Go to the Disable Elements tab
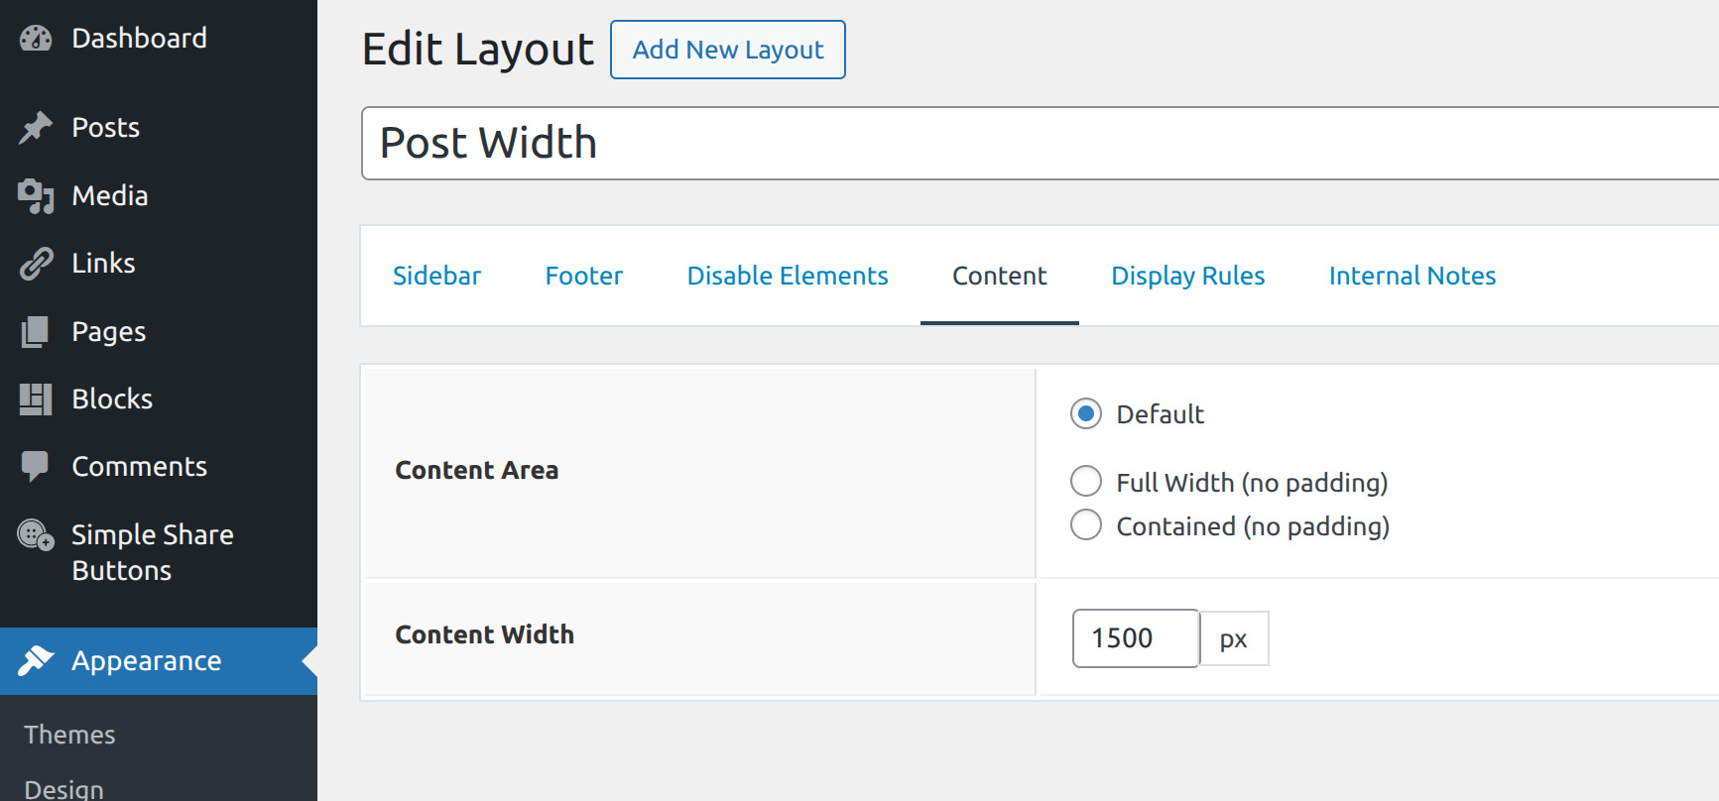 (x=788, y=276)
